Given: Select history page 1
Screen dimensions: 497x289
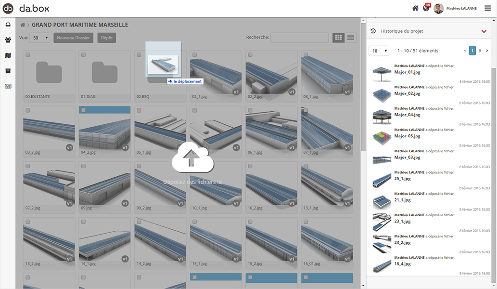Looking at the screenshot, I should (x=472, y=51).
